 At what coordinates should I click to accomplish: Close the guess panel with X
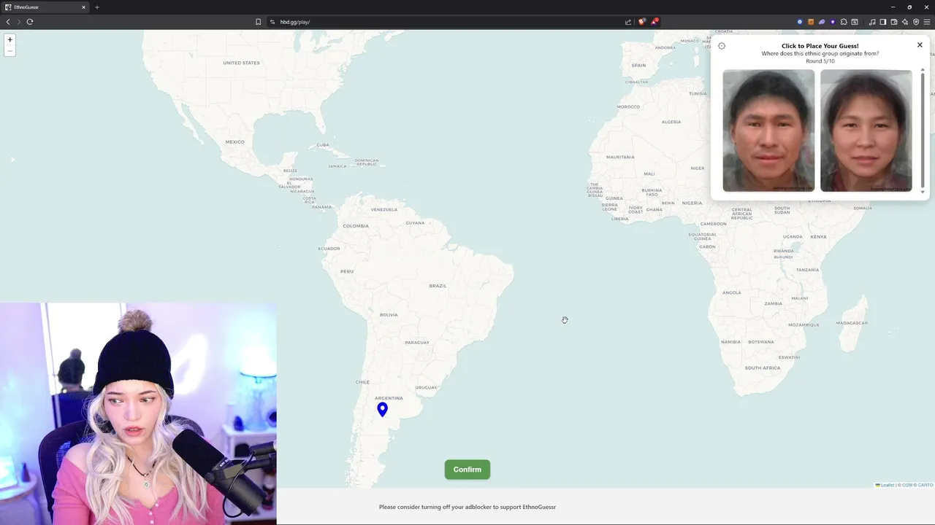click(x=920, y=45)
